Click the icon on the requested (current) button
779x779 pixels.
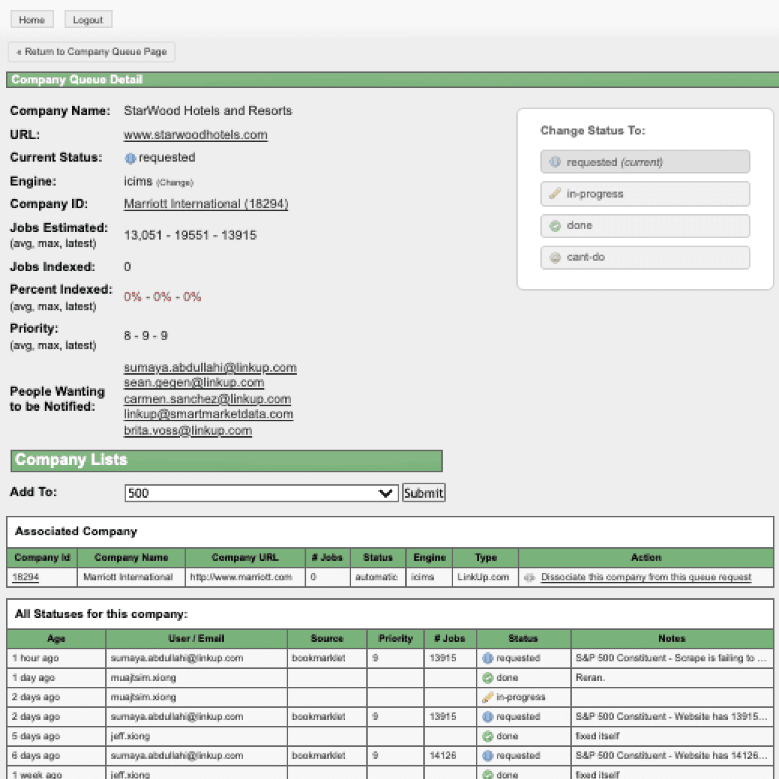click(555, 162)
